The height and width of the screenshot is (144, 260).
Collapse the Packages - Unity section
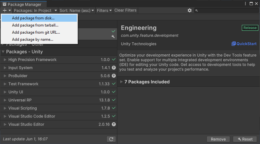pyautogui.click(x=3, y=52)
